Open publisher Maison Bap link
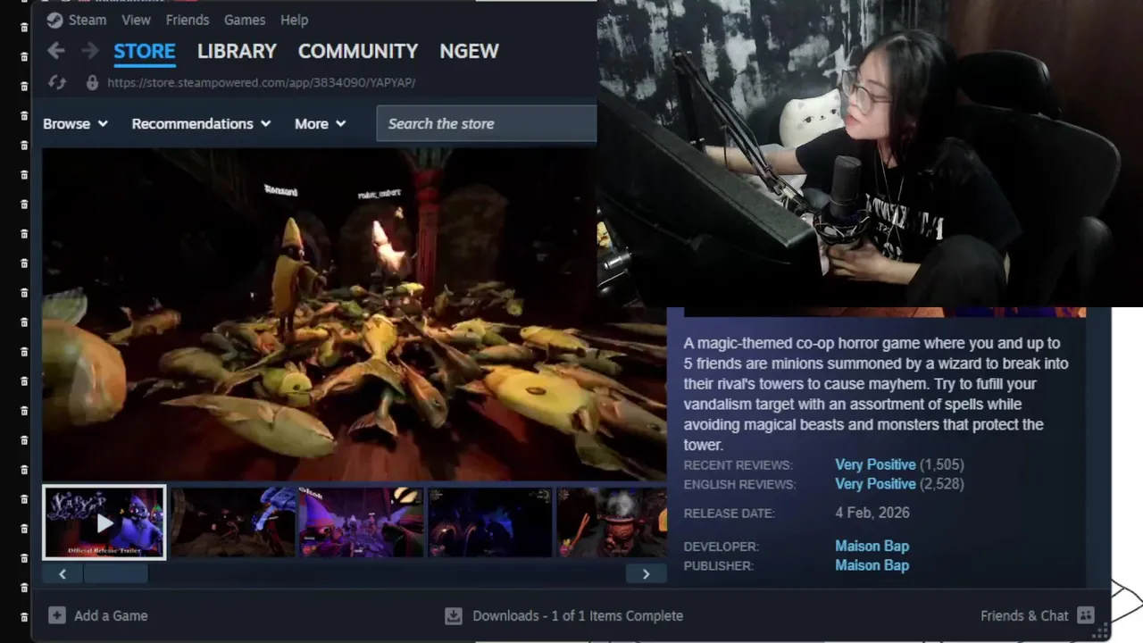Viewport: 1143px width, 643px height. [872, 565]
